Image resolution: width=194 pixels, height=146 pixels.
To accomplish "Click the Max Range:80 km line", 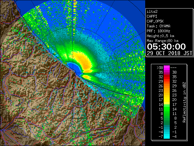I will click(x=162, y=41).
